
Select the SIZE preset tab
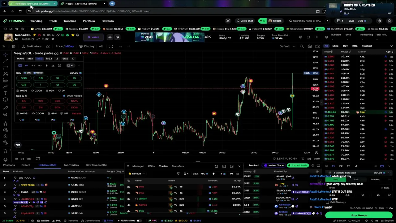point(65,59)
